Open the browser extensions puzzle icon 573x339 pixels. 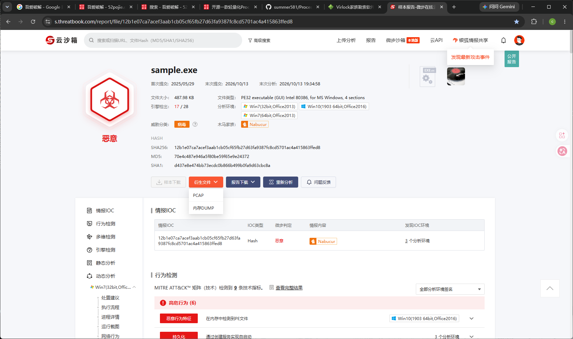[x=534, y=22]
